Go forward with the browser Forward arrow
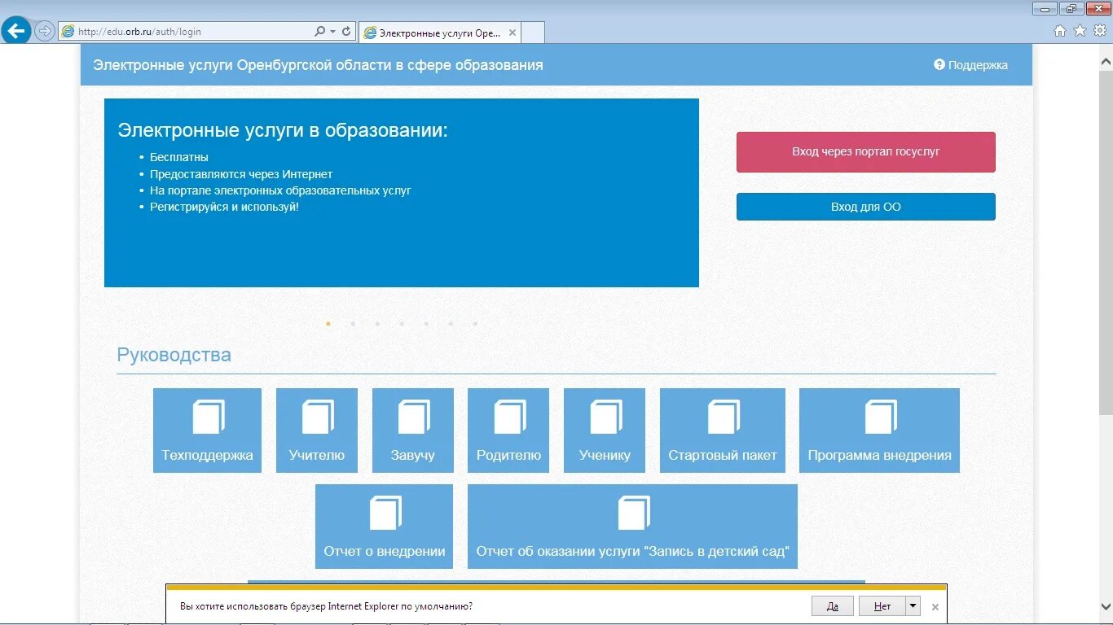1113x625 pixels. (x=45, y=32)
